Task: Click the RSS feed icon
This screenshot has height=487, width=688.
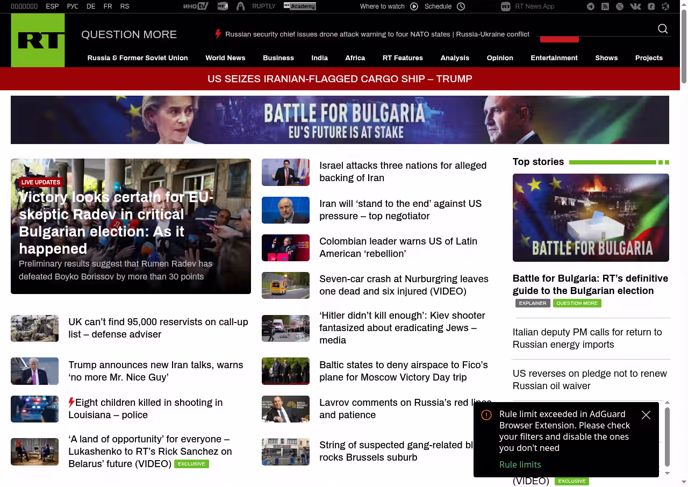Action: (605, 6)
